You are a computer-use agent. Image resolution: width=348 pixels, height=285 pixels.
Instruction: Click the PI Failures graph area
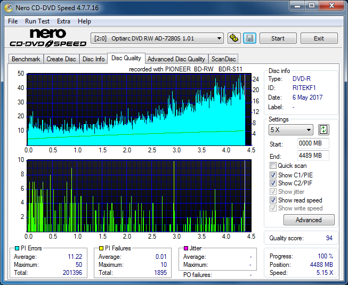139,196
